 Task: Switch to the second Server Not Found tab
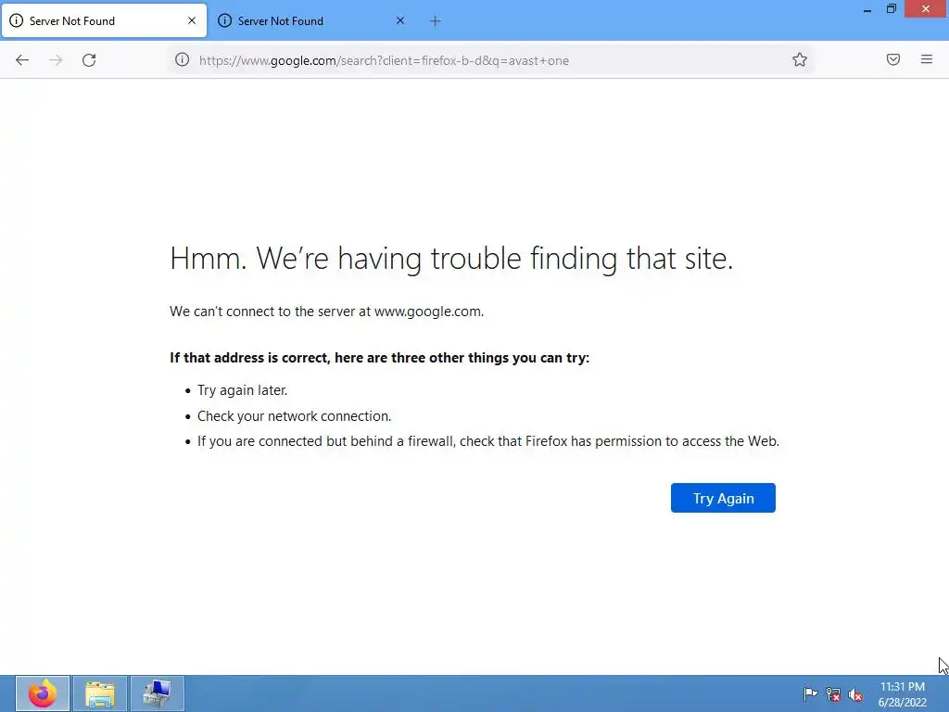pyautogui.click(x=311, y=20)
